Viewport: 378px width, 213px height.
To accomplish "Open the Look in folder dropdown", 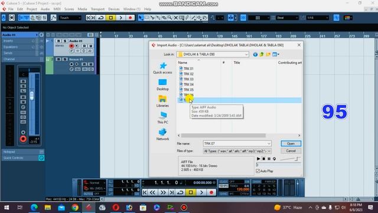I will point(246,54).
